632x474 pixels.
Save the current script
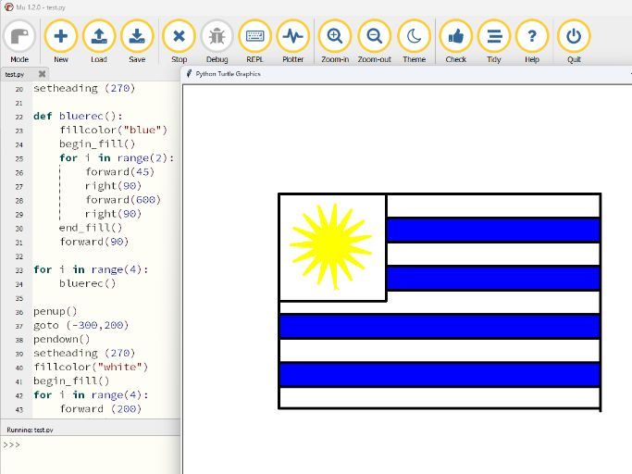point(137,42)
